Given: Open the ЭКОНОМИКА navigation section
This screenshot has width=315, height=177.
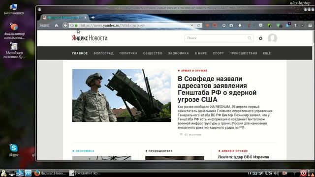Looking at the screenshot, I should click(178, 54).
